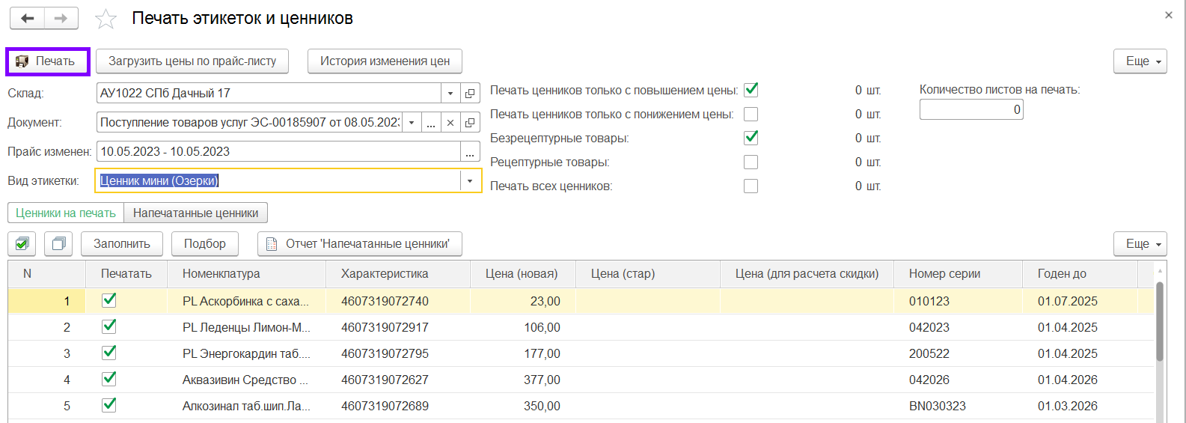Expand the Склад dropdown list
Screen dimensions: 1186x423
tap(450, 94)
